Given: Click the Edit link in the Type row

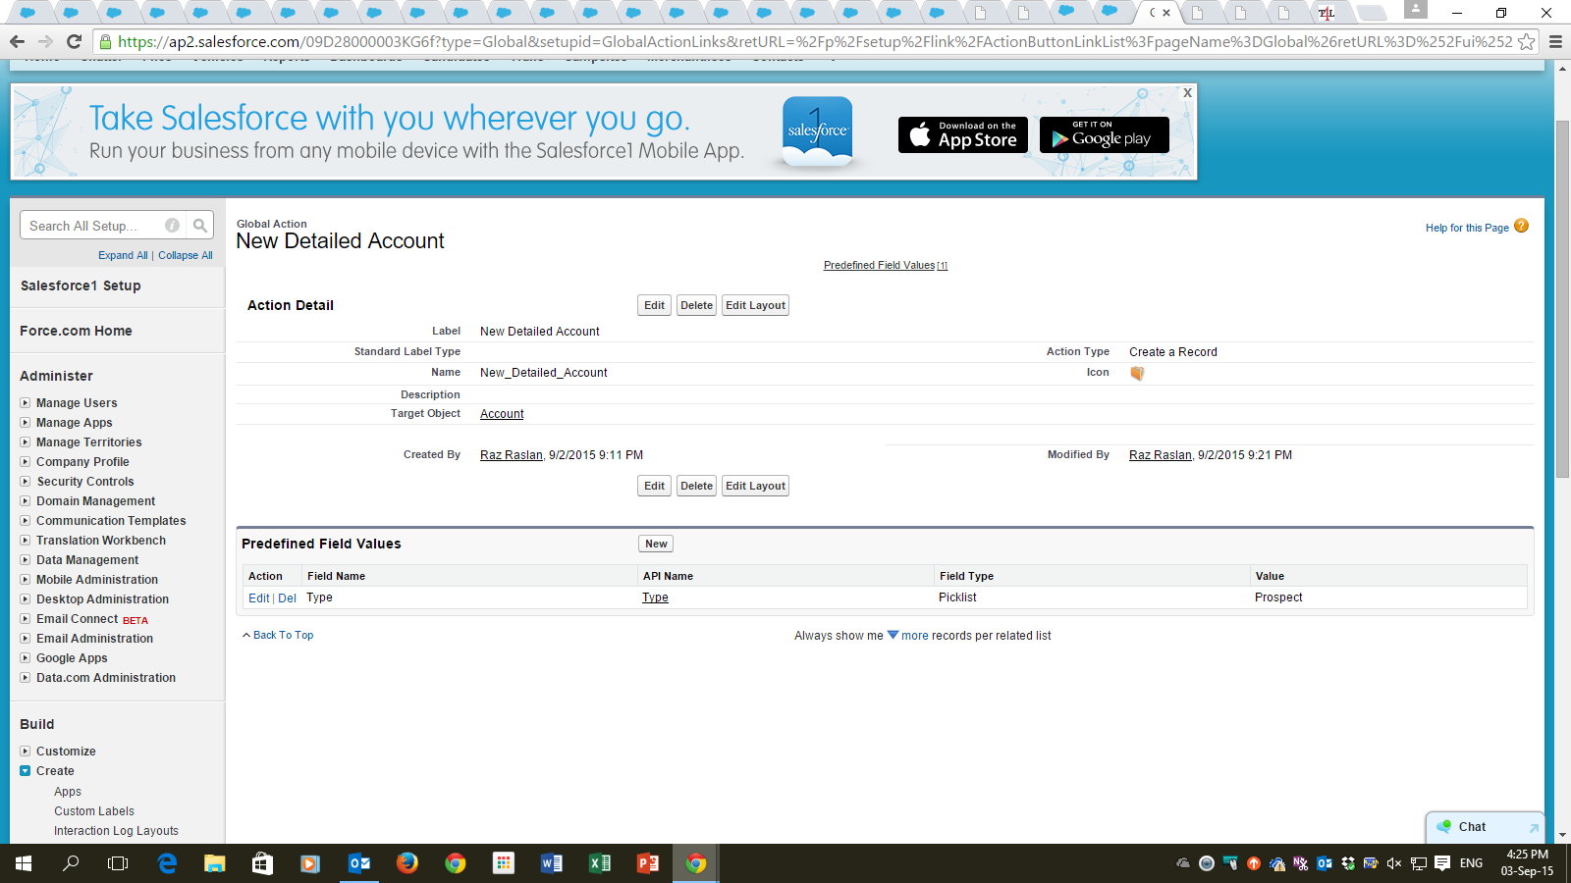Looking at the screenshot, I should pos(258,598).
